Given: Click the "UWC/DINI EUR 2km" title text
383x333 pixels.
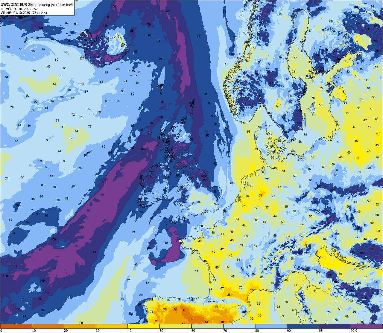Looking at the screenshot, I should tap(18, 4).
